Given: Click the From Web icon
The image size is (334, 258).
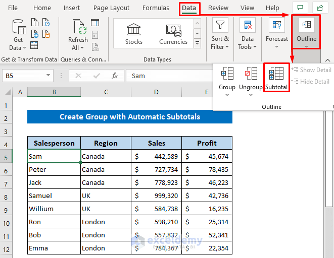Looking at the screenshot, I should 35,34.
